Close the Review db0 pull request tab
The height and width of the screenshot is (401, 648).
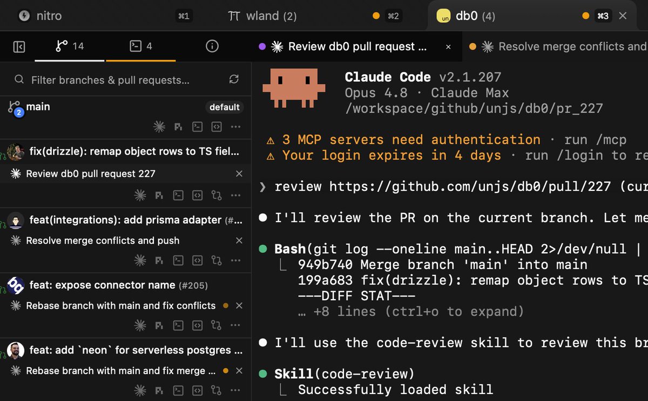coord(448,47)
